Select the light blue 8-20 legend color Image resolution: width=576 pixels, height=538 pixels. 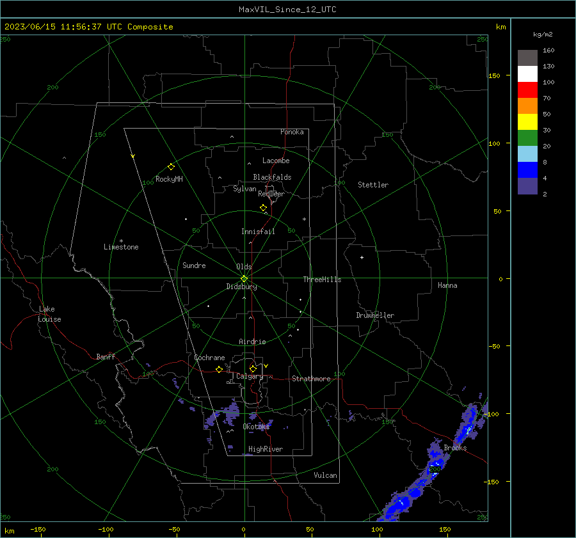527,154
